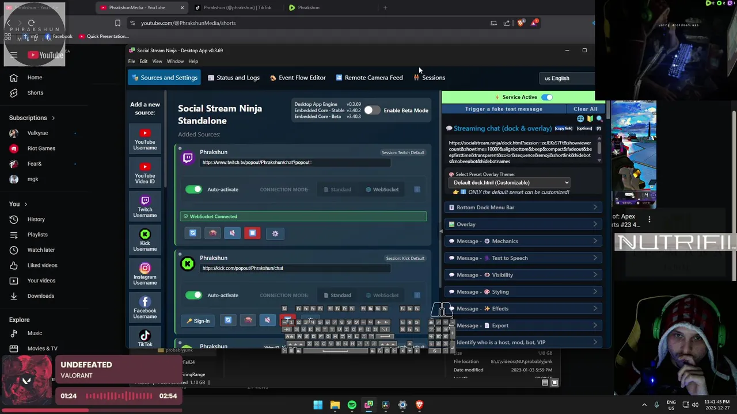
Task: Toggle Auto-activate on the Twitch source
Action: point(194,189)
